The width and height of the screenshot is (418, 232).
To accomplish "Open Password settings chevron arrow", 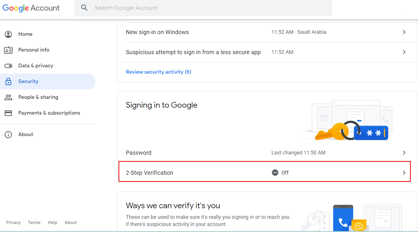I will pos(404,153).
